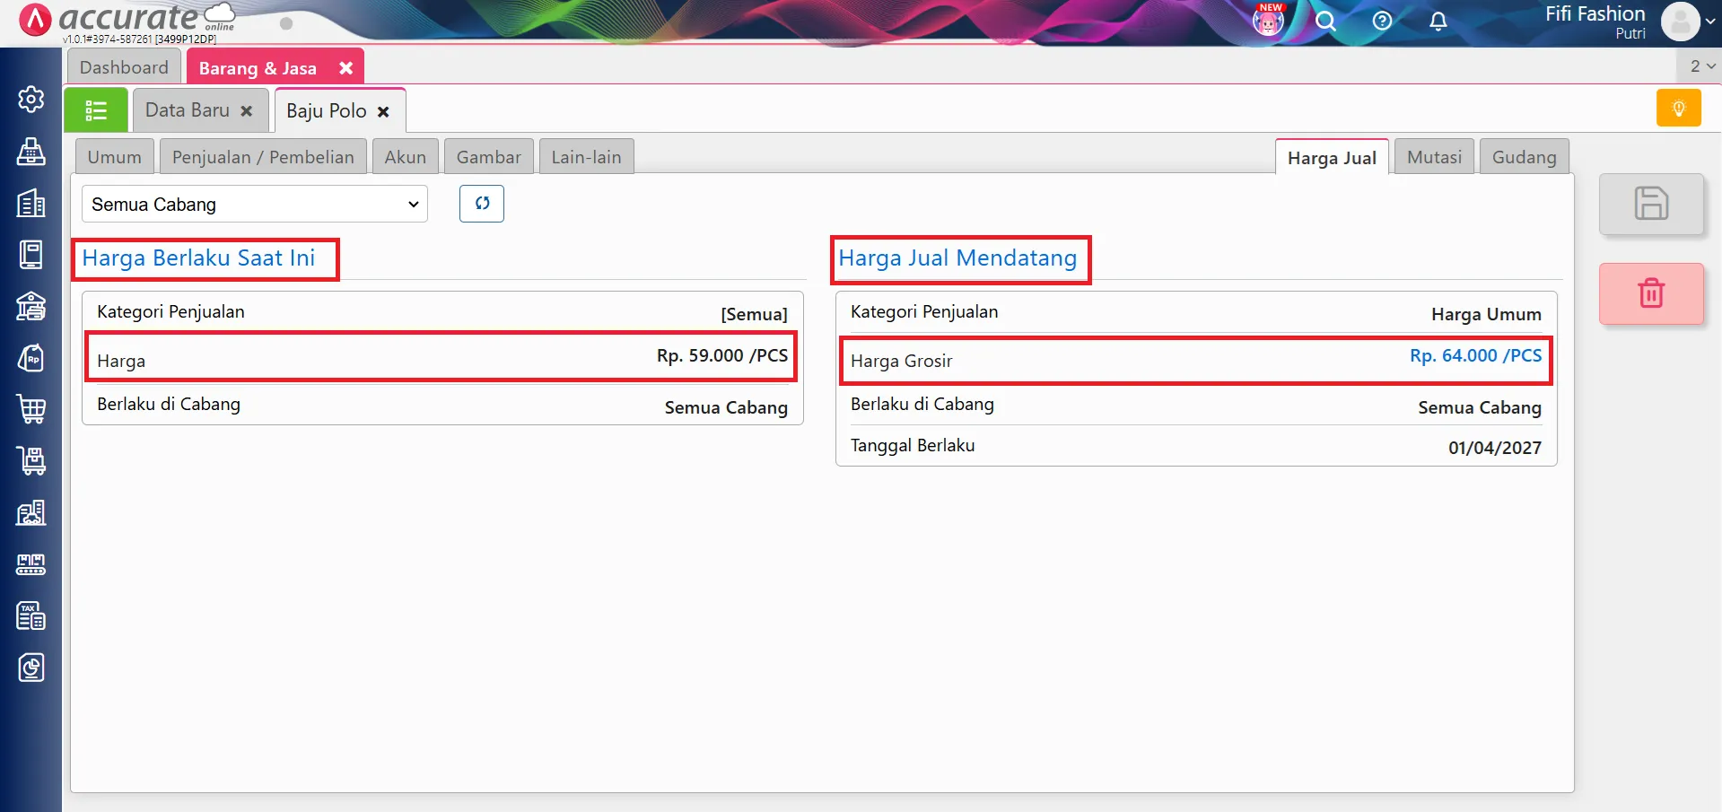Screen dimensions: 1722x812
Task: Close the Data Baru tab
Action: [247, 111]
